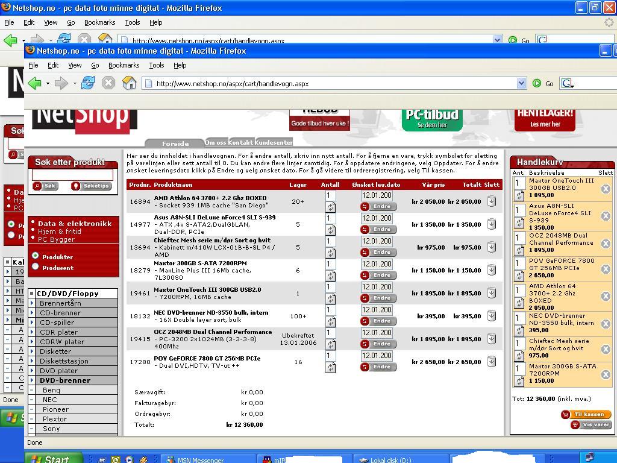
Task: Open Tools menu in front Firefox window
Action: coord(157,65)
